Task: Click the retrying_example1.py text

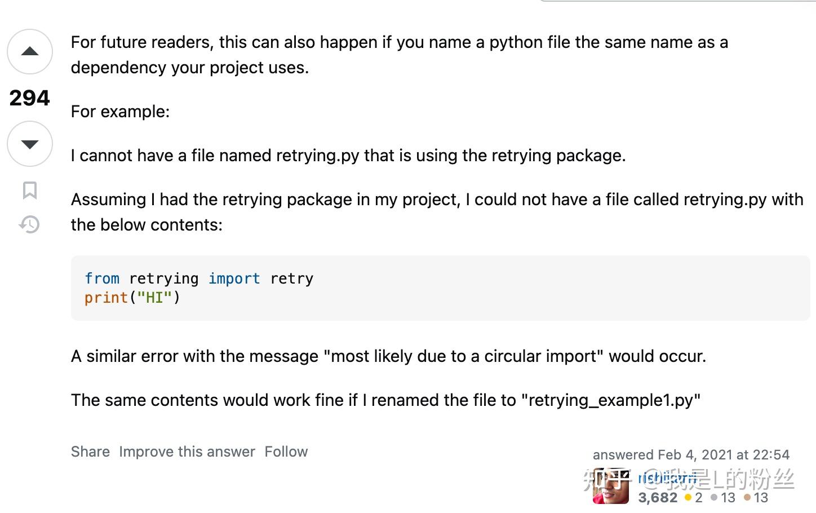Action: (x=611, y=400)
